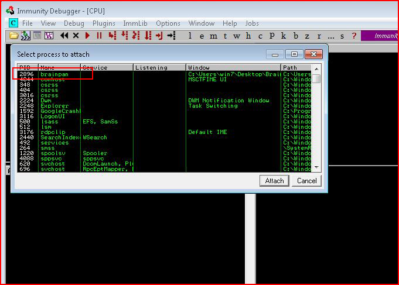399x285 pixels.
Task: Click the Cancel button
Action: click(306, 181)
